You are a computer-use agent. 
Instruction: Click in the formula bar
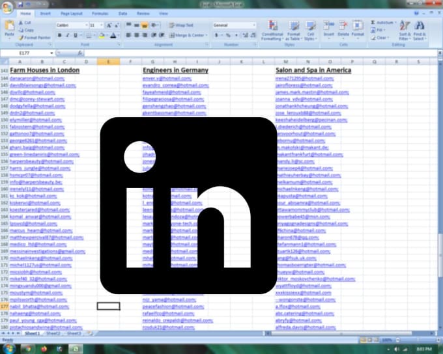coord(260,53)
